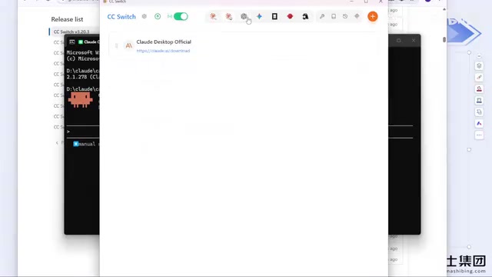Image resolution: width=492 pixels, height=277 pixels.
Task: Click the Anthropic logo on provider card
Action: (x=128, y=46)
